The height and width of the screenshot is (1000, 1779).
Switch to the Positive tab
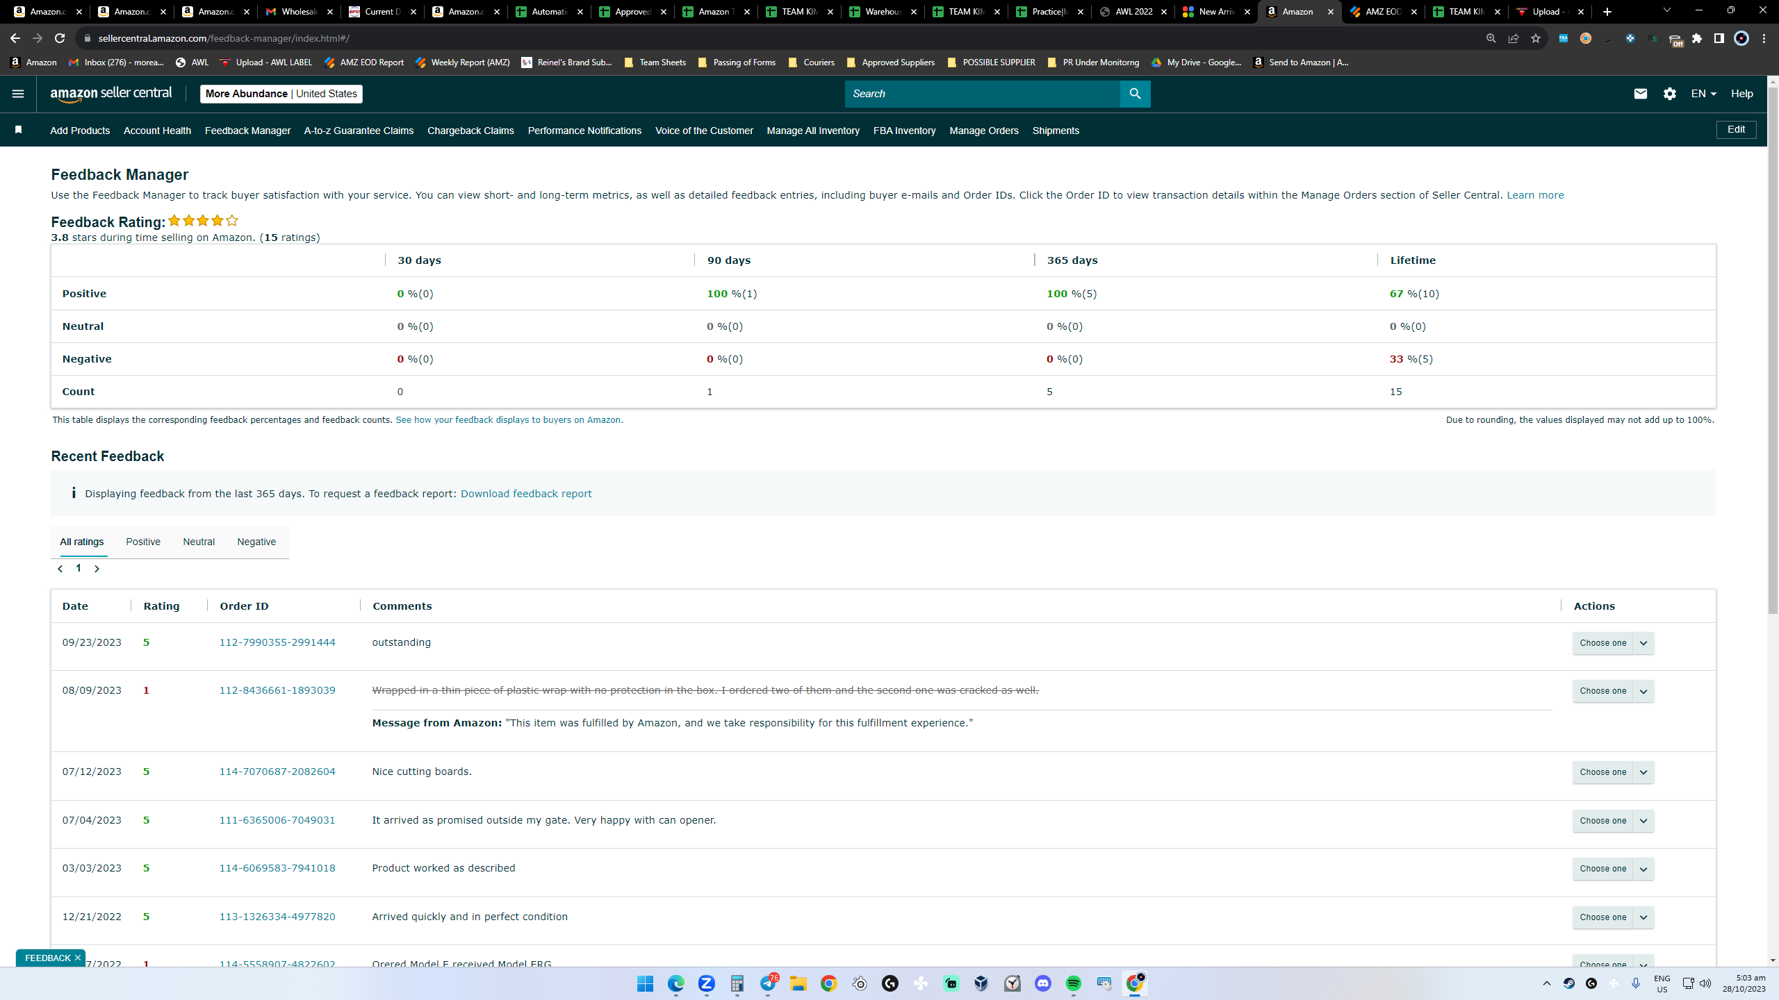pos(143,542)
